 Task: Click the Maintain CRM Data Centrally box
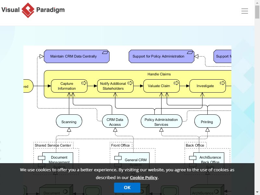(77, 56)
